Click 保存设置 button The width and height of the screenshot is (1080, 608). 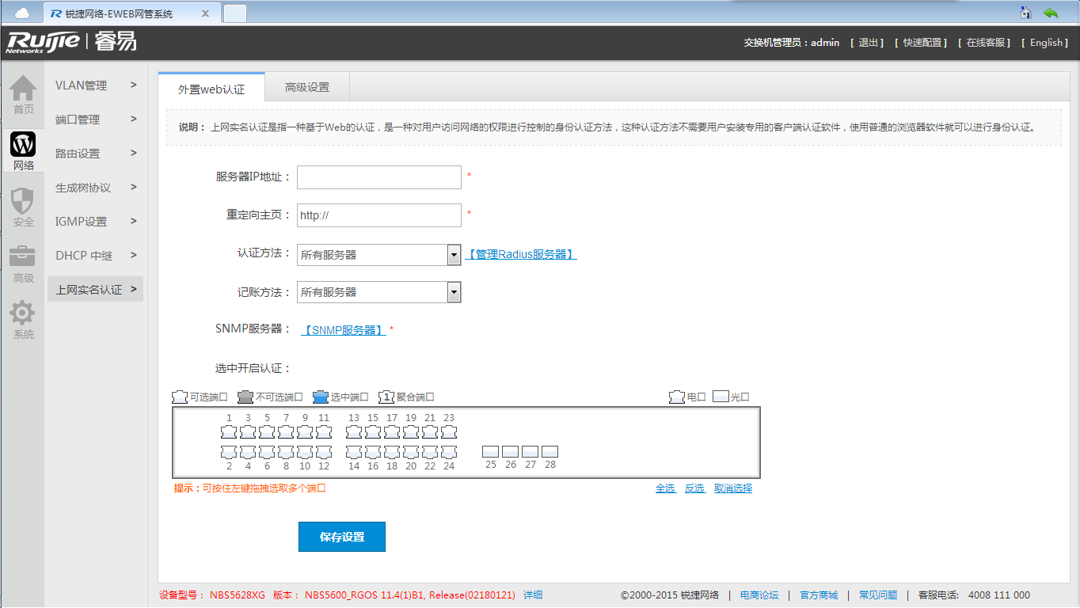point(342,537)
